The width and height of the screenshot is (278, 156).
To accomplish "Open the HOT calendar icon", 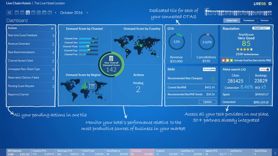I will pyautogui.click(x=44, y=12).
